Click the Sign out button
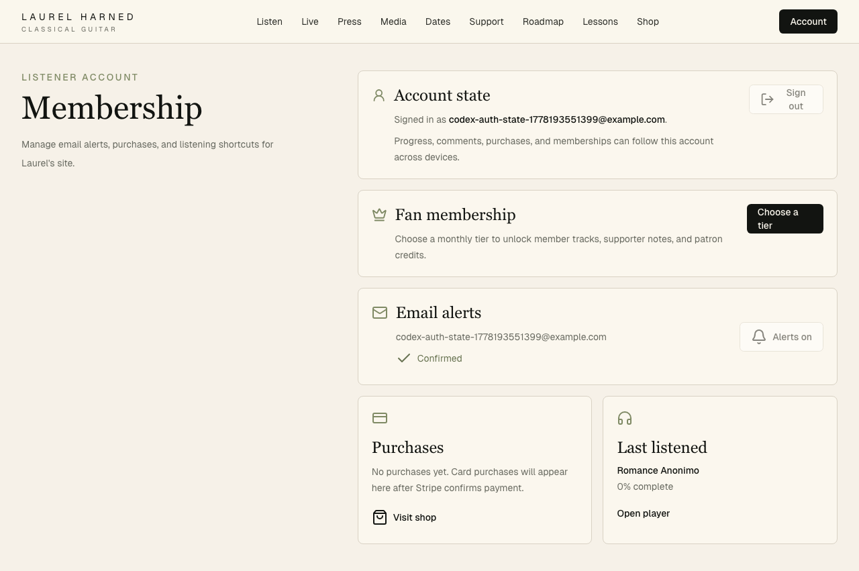The width and height of the screenshot is (859, 571). [786, 99]
